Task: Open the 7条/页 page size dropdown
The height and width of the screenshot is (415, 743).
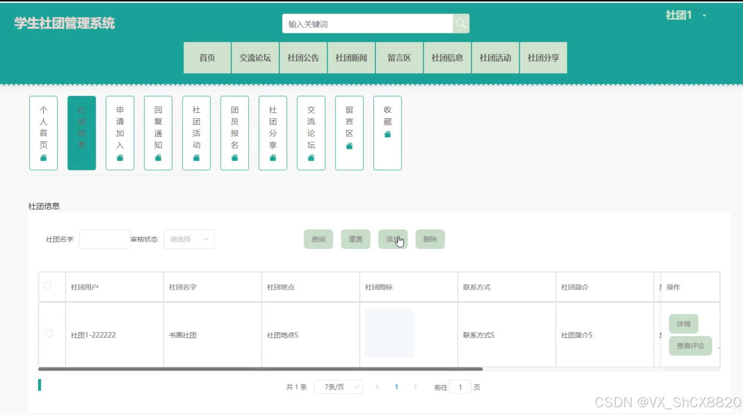Action: click(x=339, y=387)
